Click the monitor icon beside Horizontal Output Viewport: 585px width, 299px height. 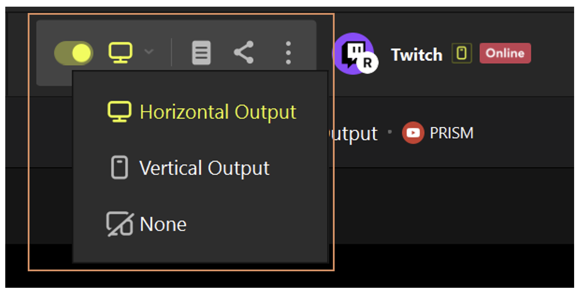pyautogui.click(x=119, y=112)
